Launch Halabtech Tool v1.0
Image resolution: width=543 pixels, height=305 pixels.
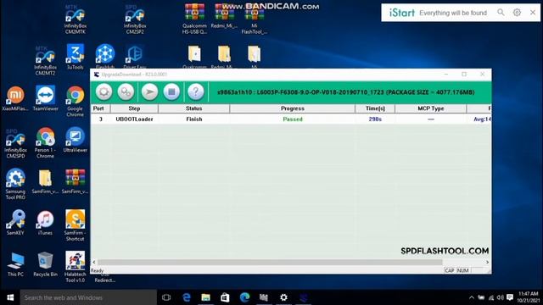76,267
